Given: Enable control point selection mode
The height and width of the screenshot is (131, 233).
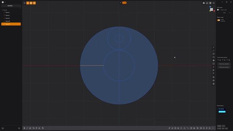Looking at the screenshot, I should click(x=24, y=3).
